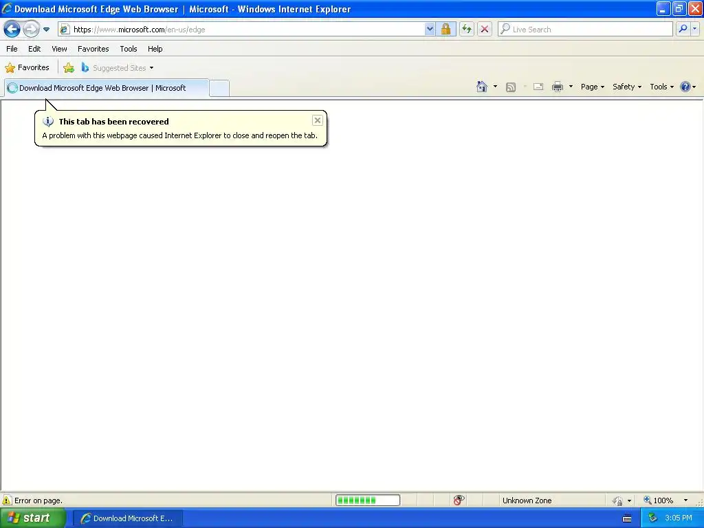
Task: Click the Protected Mode status icon
Action: 618,500
